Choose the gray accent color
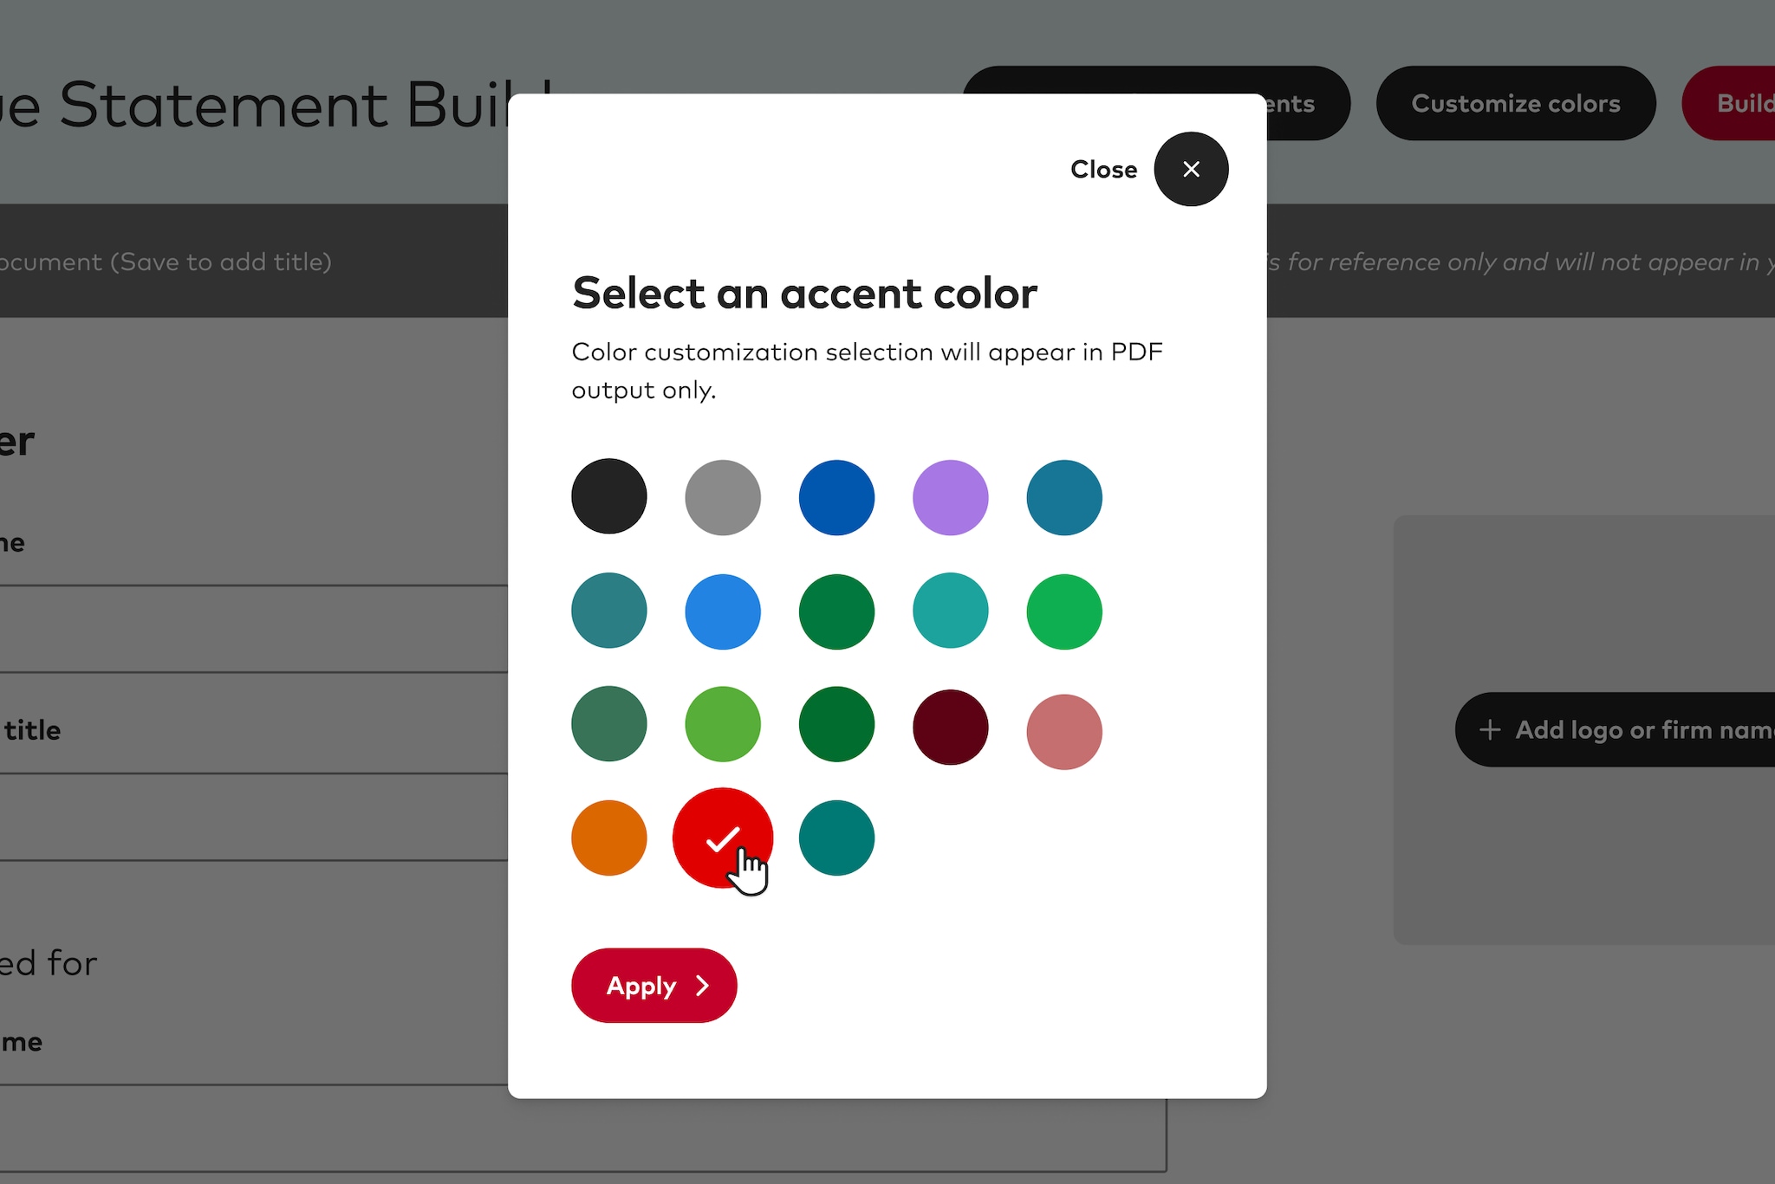Viewport: 1775px width, 1184px height. (722, 497)
